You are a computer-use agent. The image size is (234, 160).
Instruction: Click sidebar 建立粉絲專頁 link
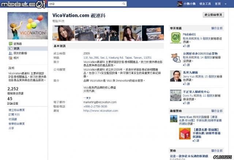point(16,110)
